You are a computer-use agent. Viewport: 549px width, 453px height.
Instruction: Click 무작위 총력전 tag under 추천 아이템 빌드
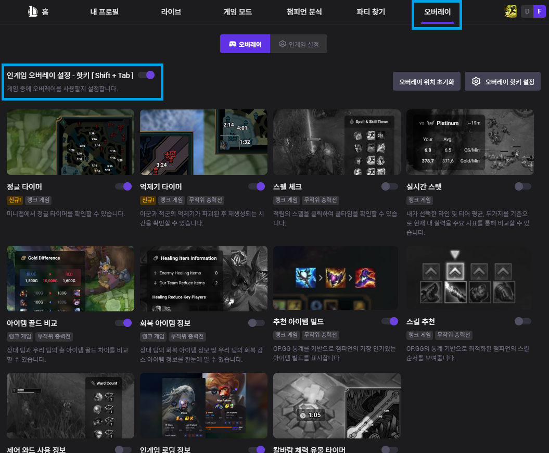[x=321, y=335]
